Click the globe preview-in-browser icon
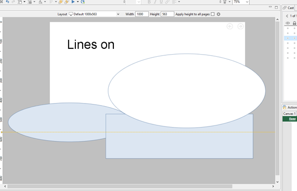 click(x=83, y=2)
